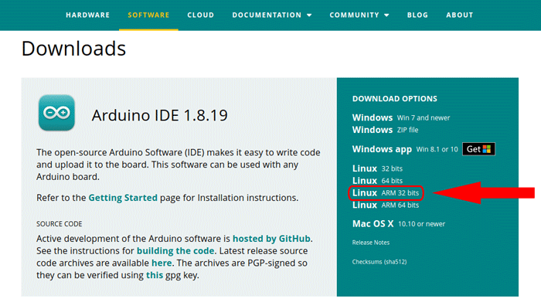Download Mac OS X 10.10 or newer
Viewport: 541px width, 299px height.
[x=399, y=224]
